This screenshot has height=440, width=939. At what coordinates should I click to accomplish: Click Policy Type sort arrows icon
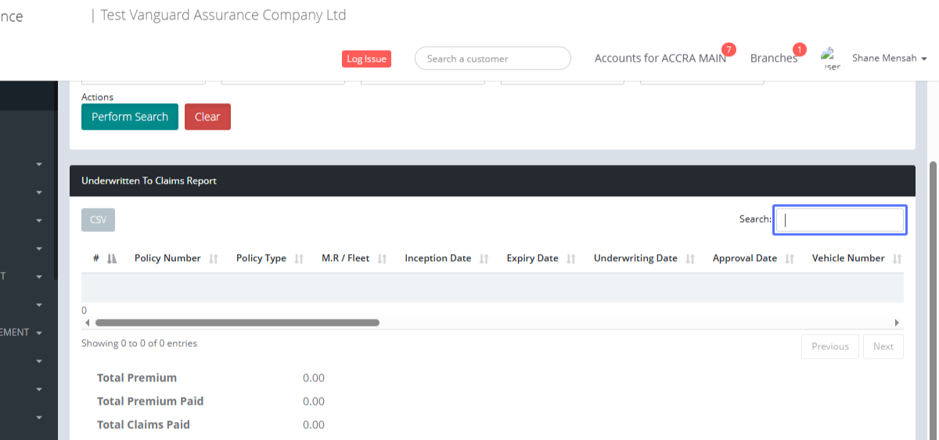click(299, 259)
